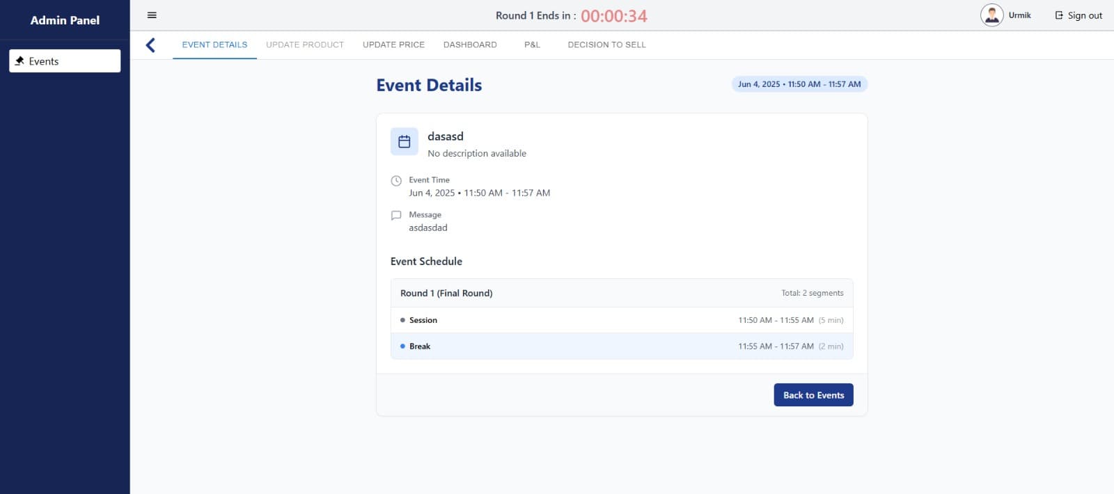Viewport: 1114px width, 494px height.
Task: Click the message text asdasdad
Action: 428,228
